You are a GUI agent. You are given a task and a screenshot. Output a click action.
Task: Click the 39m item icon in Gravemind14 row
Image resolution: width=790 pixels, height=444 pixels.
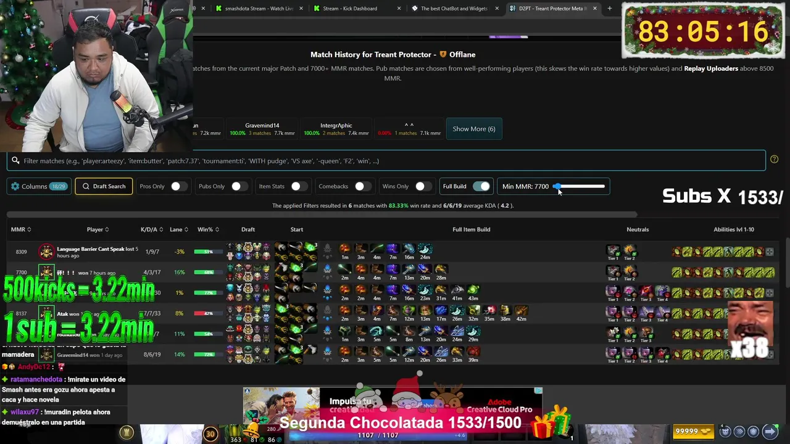coord(473,351)
